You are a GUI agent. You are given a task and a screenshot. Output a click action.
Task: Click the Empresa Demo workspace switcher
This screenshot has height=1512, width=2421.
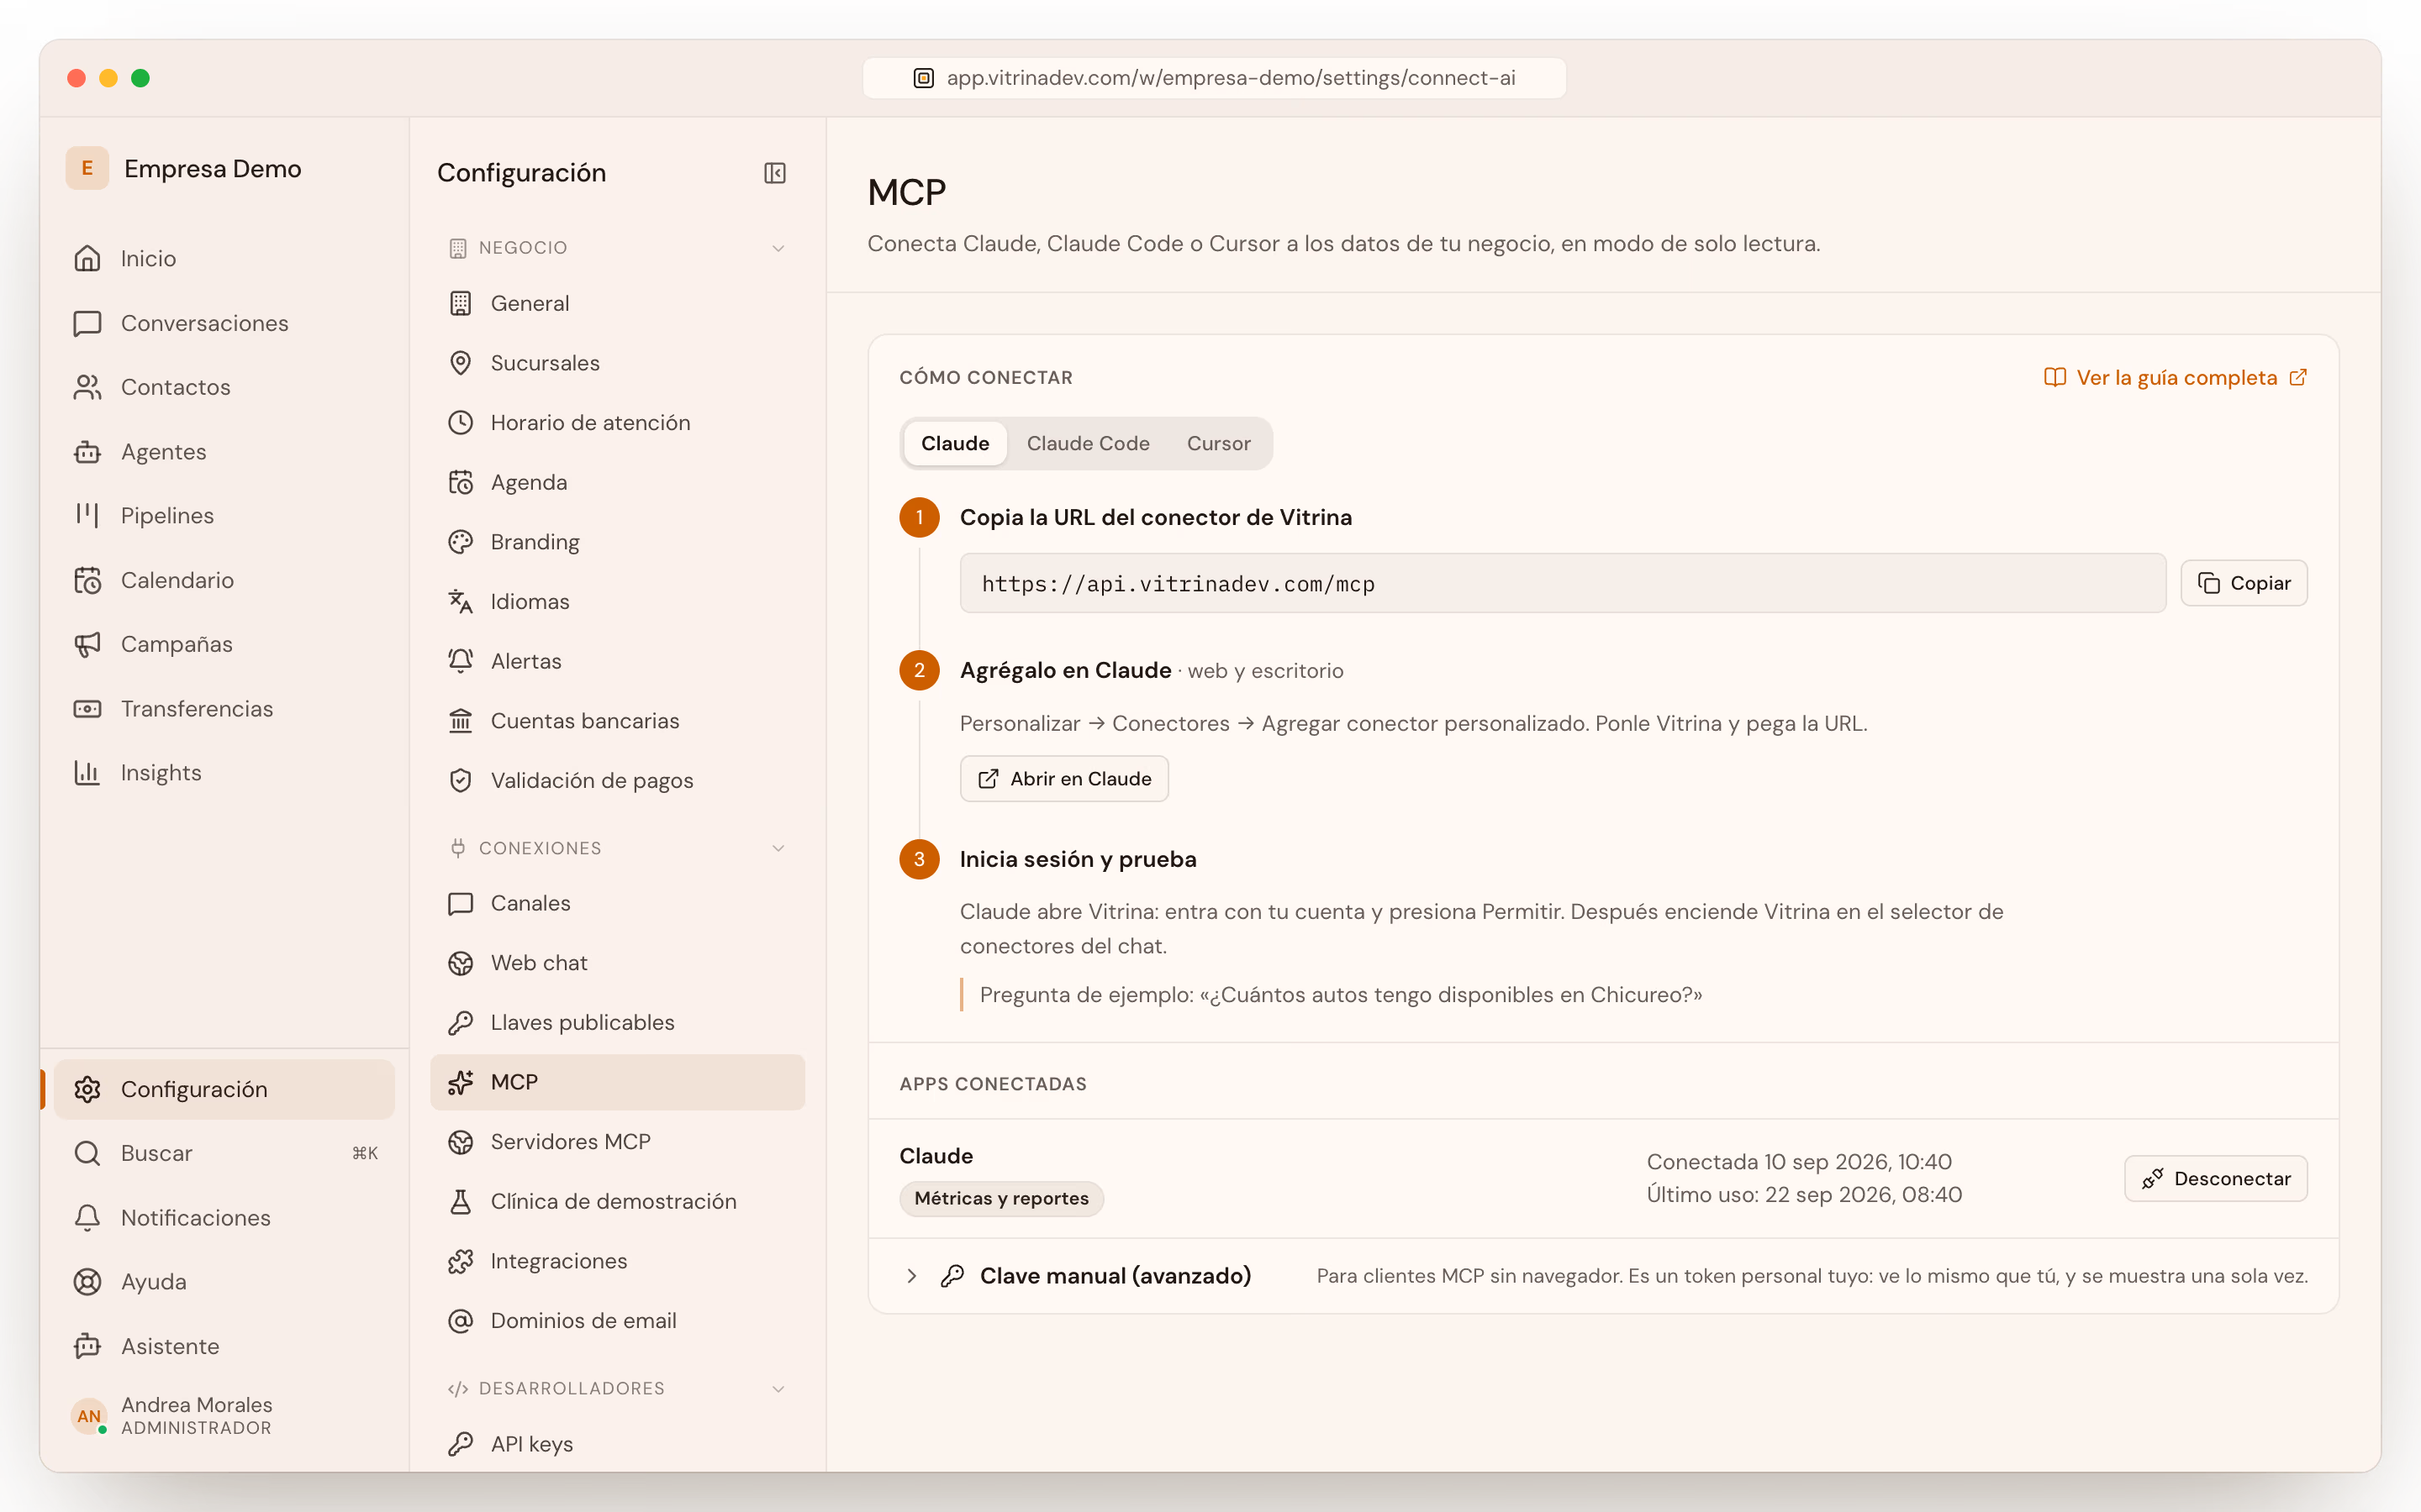[185, 168]
